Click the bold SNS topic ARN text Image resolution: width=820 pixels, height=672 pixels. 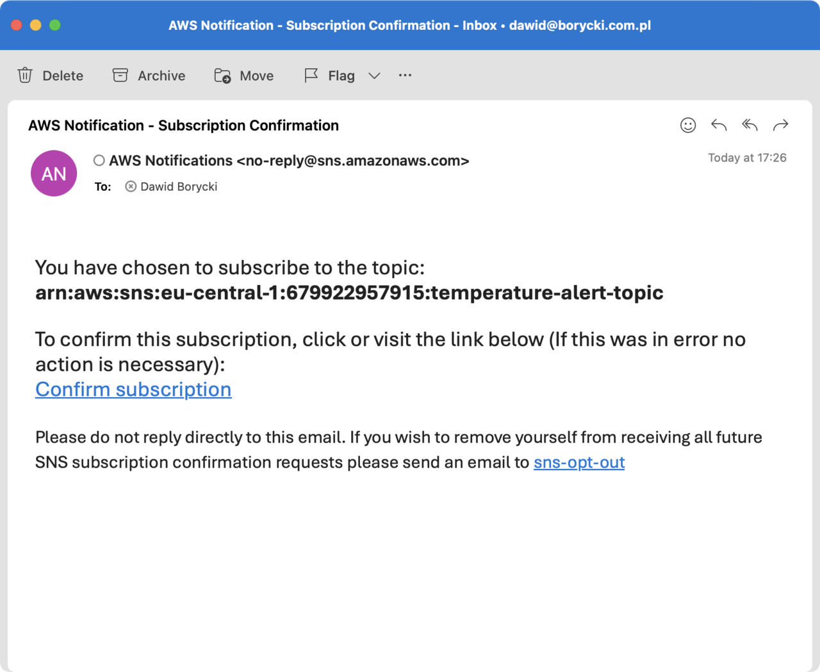[x=349, y=293]
